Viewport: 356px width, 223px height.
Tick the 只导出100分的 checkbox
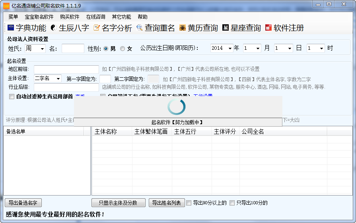point(232,203)
